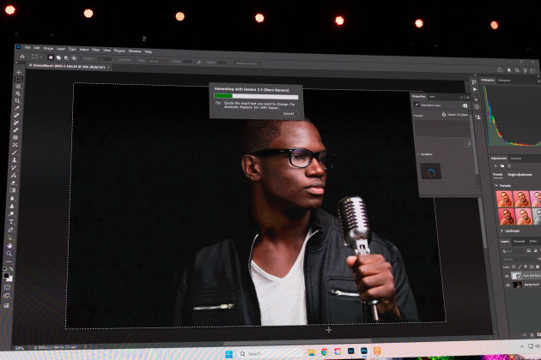Select the Horizontal Type tool
This screenshot has height=360, width=541.
pos(12,222)
